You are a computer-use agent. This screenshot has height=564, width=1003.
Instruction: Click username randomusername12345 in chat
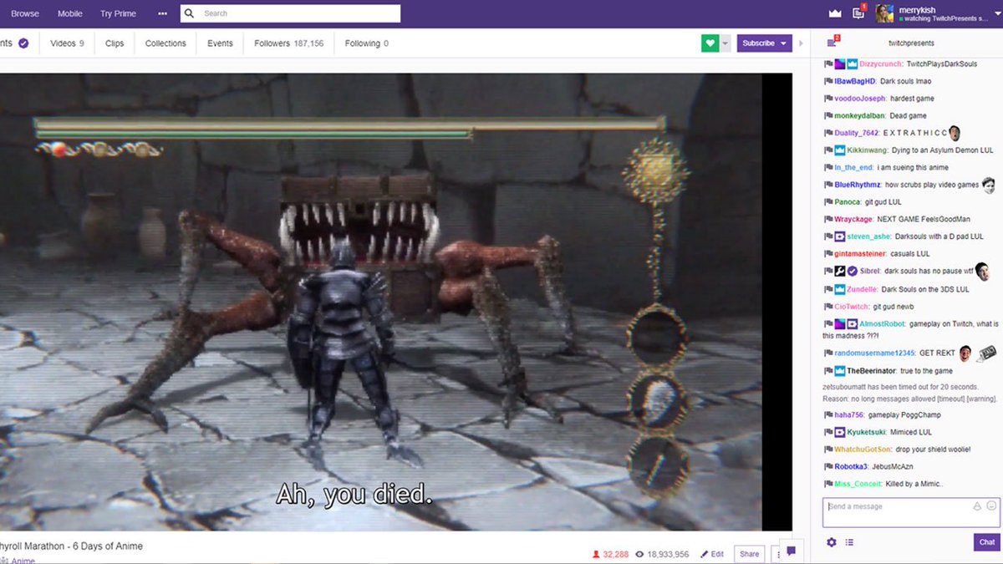pos(873,353)
